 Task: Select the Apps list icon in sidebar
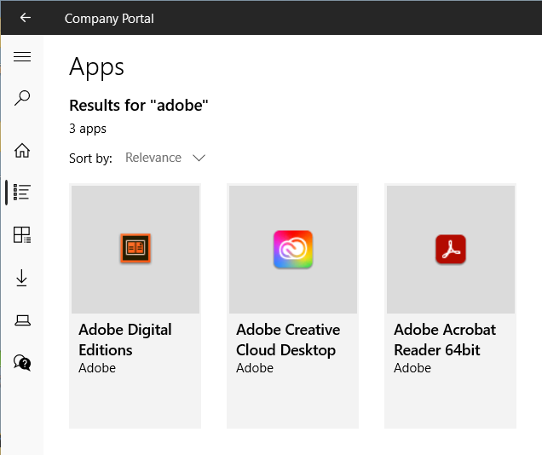[x=22, y=192]
